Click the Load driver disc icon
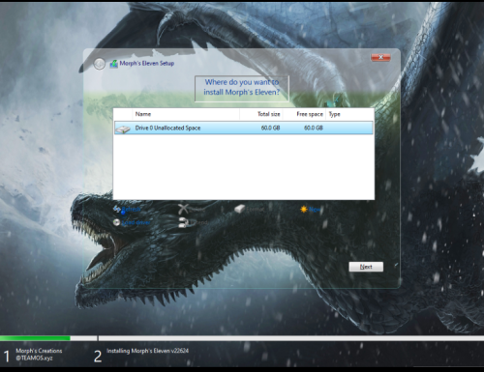The height and width of the screenshot is (372, 484). tap(116, 222)
